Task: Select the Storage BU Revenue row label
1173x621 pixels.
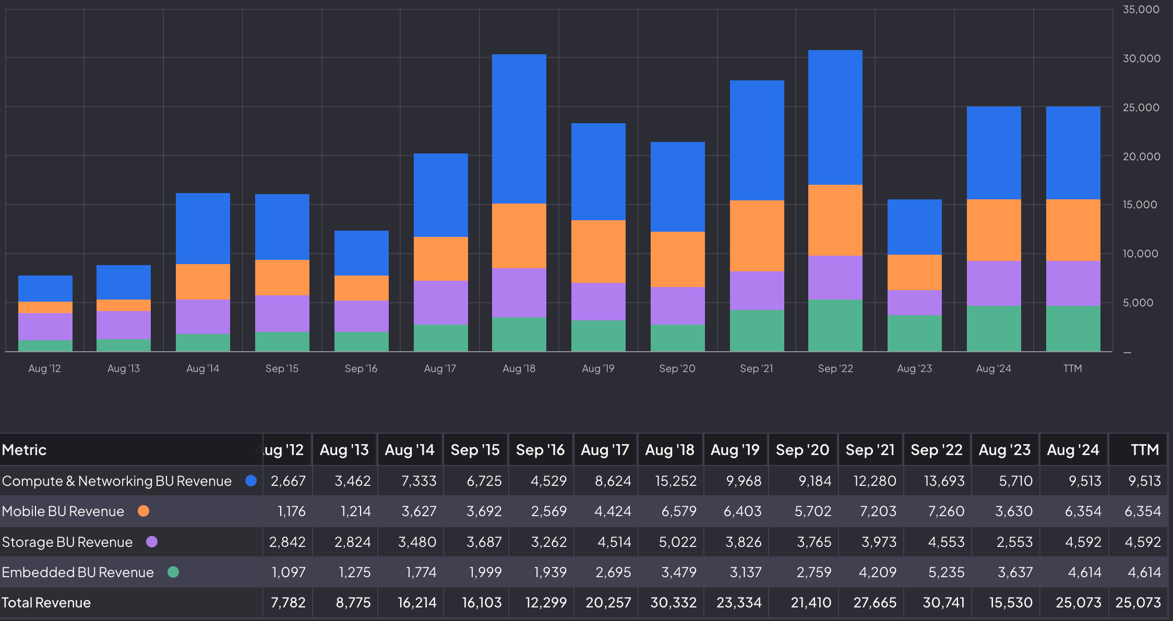Action: click(67, 542)
